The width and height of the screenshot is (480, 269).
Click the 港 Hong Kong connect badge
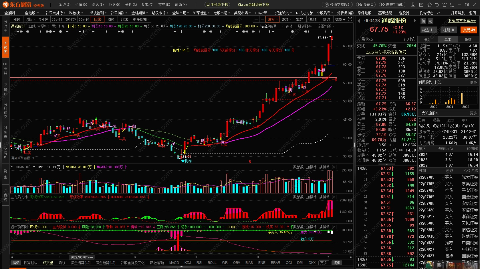[430, 21]
